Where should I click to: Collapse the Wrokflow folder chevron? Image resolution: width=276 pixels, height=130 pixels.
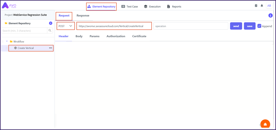(x=7, y=41)
